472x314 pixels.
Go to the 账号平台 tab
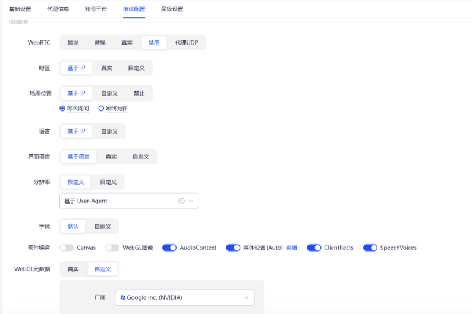coord(96,9)
